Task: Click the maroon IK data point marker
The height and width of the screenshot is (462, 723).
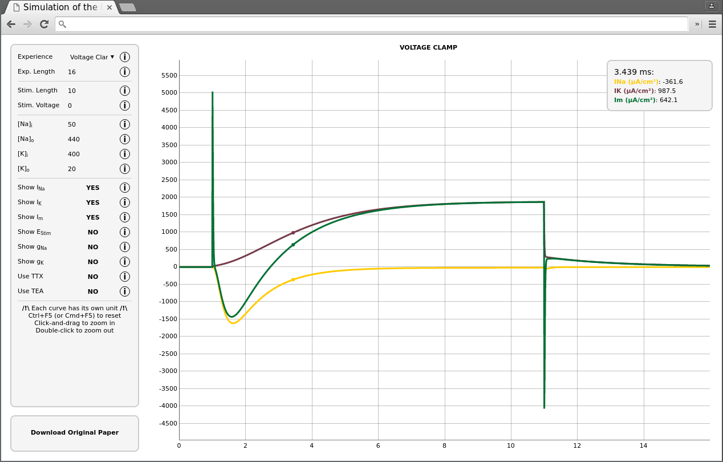Action: (x=293, y=233)
